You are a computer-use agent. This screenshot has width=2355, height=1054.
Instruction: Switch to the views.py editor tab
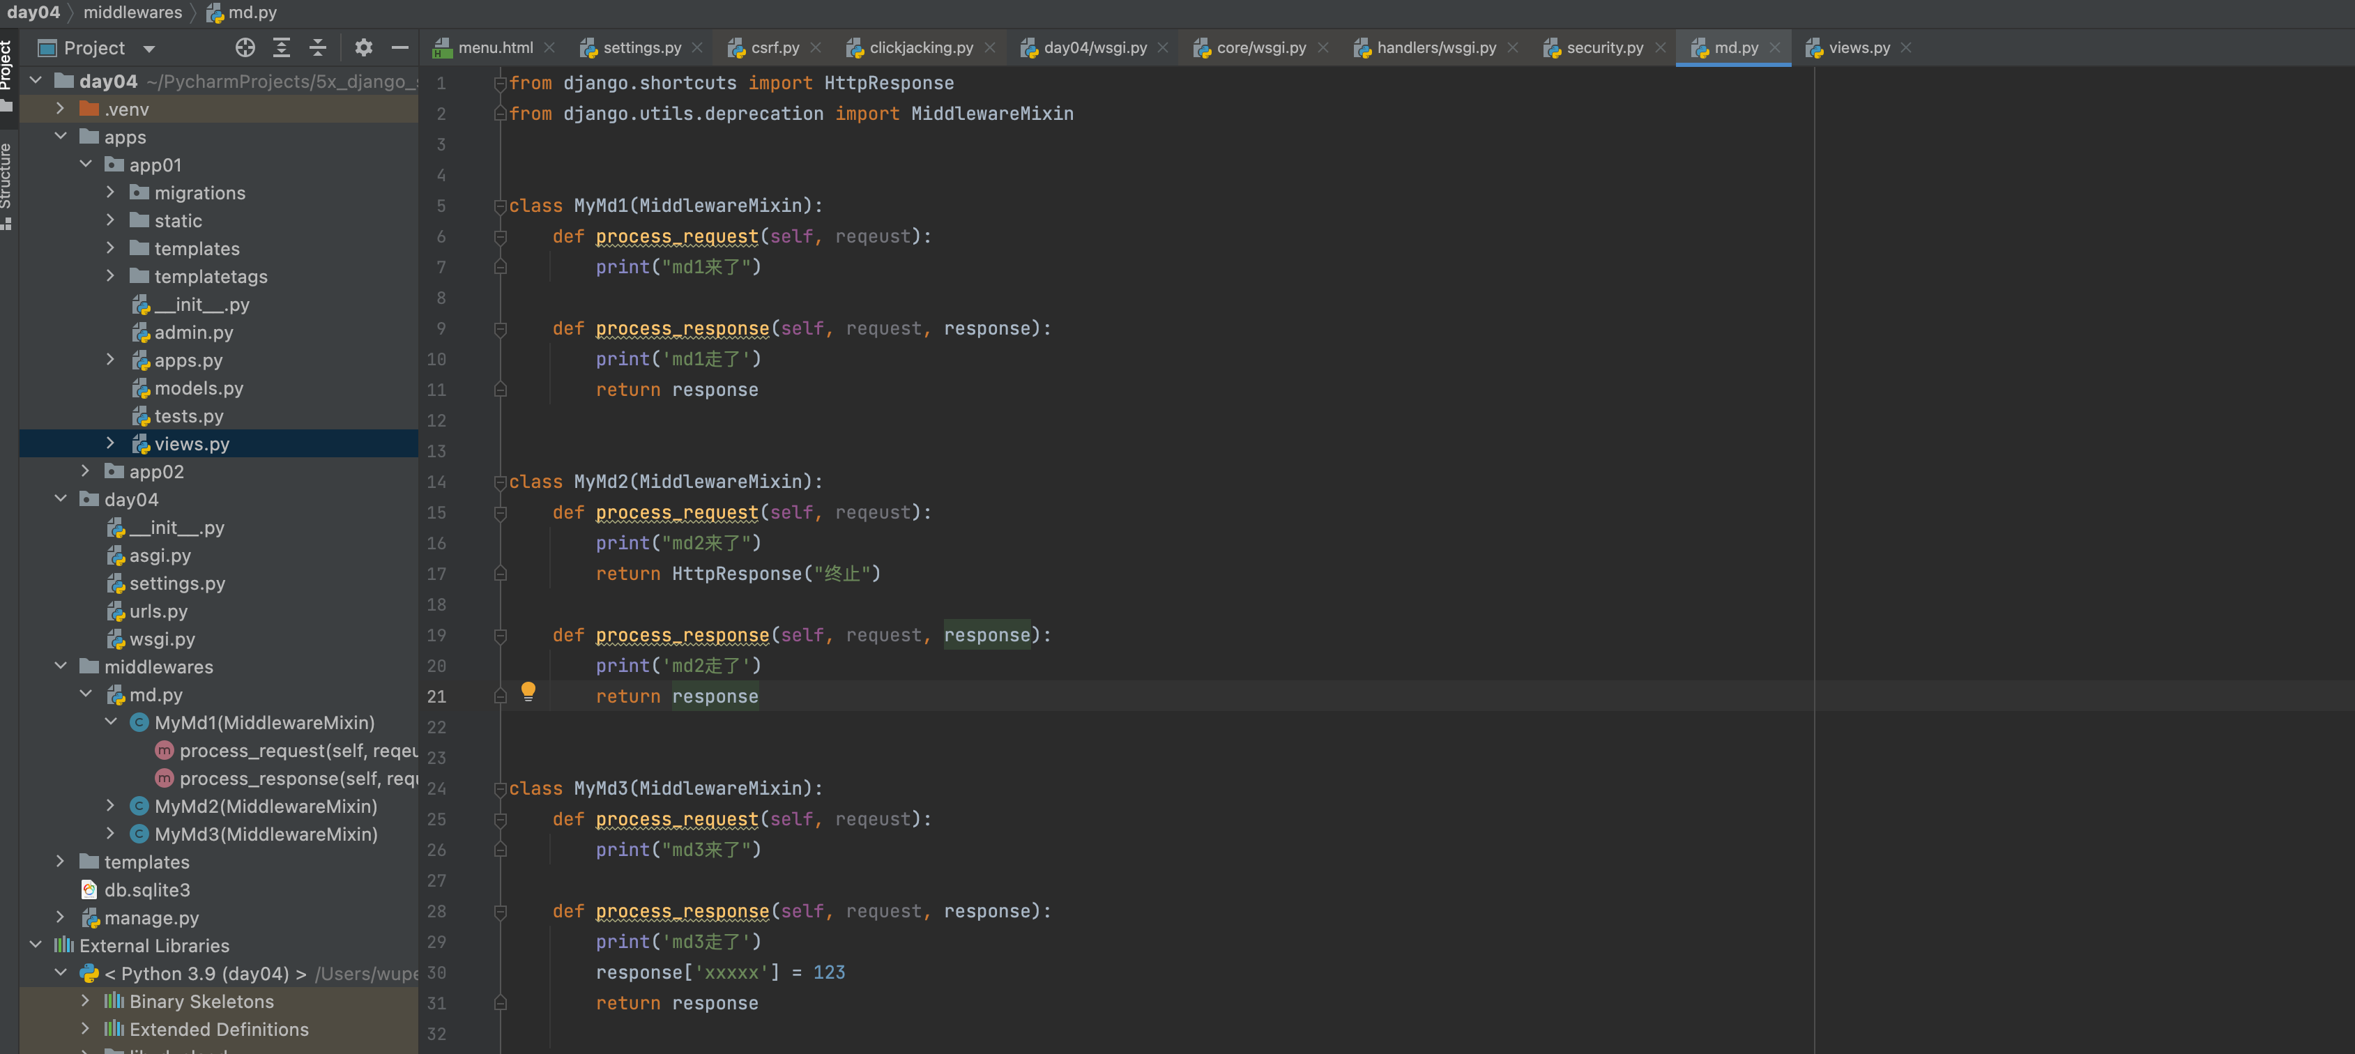(1858, 47)
